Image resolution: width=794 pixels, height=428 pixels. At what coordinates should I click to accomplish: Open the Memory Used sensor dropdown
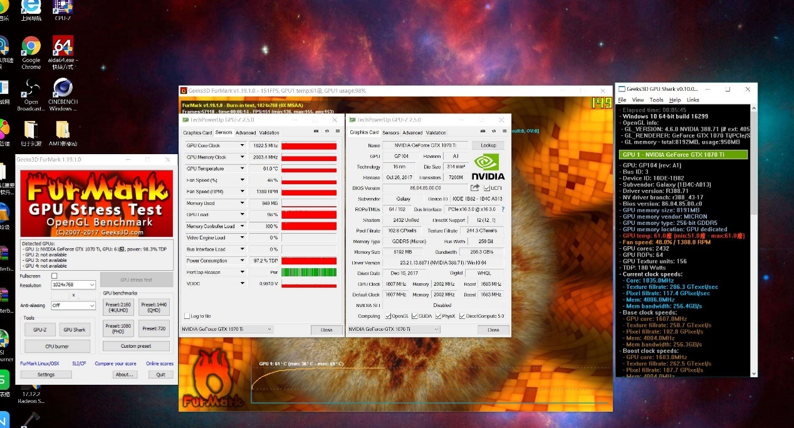pyautogui.click(x=243, y=203)
